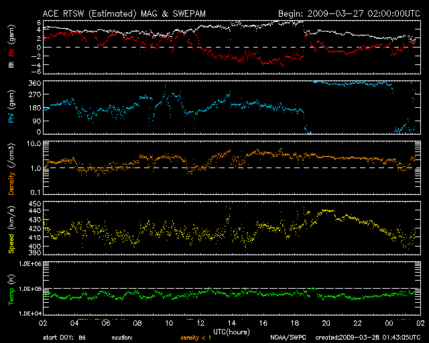Click the '10' hour tick label
429x343 pixels.
[x=169, y=324]
